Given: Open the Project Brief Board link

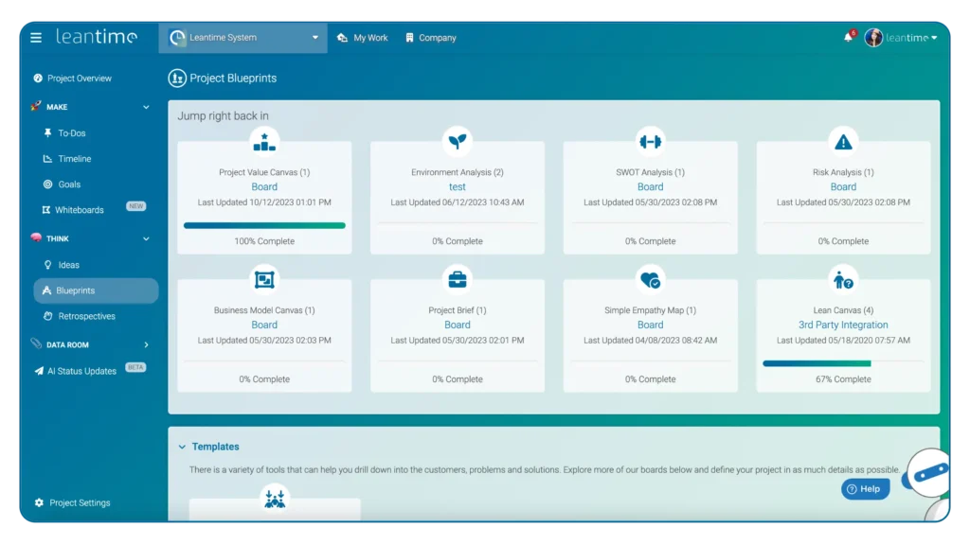Looking at the screenshot, I should click(458, 325).
